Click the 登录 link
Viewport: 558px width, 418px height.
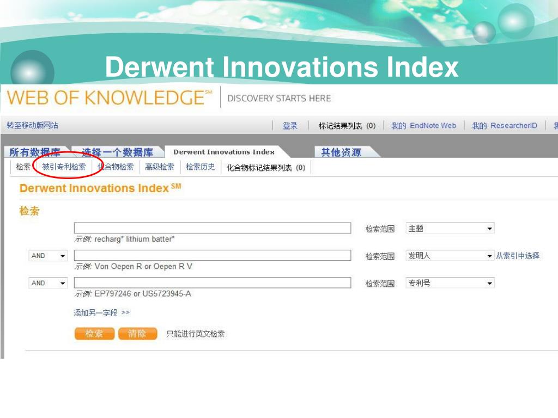[x=290, y=126]
